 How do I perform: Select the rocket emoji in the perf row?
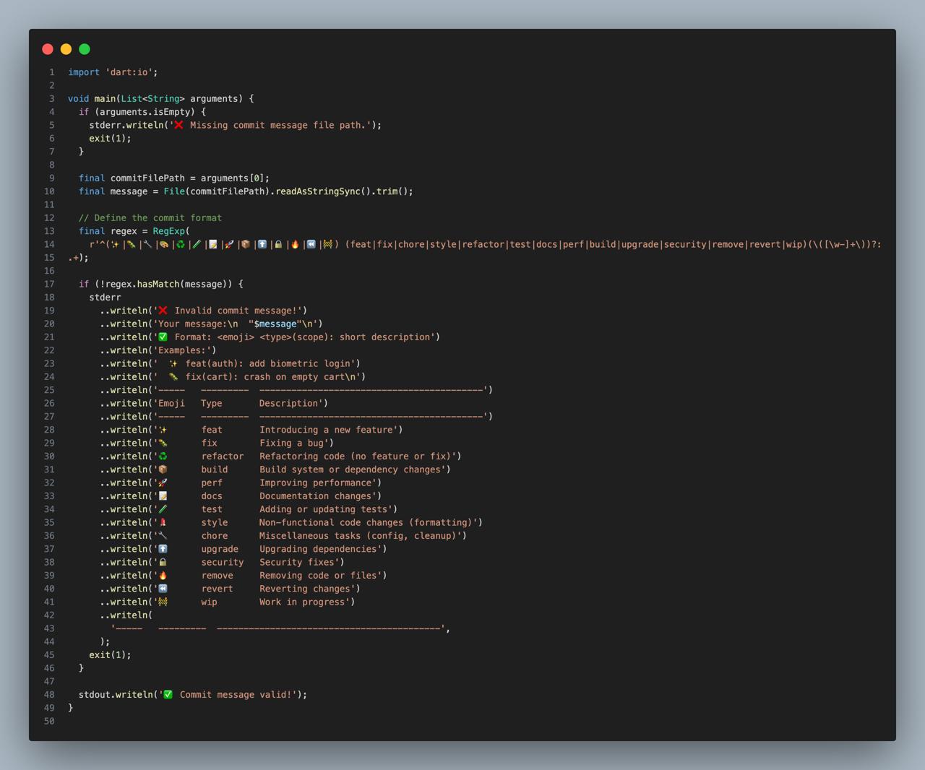[x=163, y=483]
